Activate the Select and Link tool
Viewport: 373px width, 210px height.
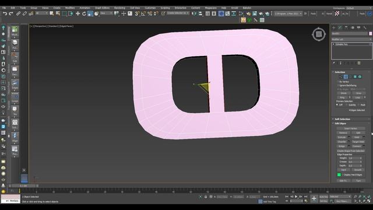pyautogui.click(x=18, y=14)
